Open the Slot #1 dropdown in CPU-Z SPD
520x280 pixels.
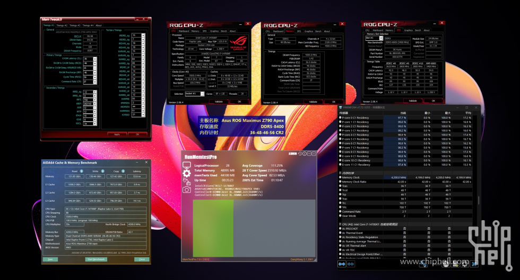[381, 39]
